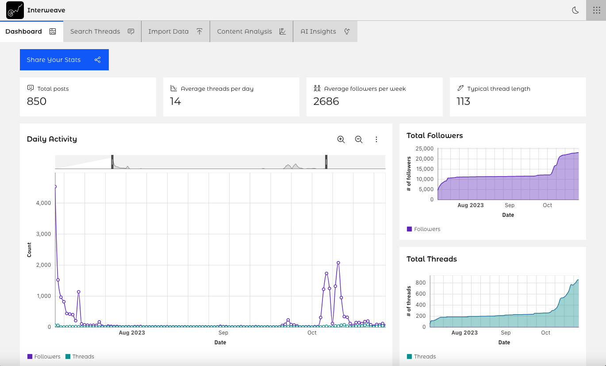Image resolution: width=606 pixels, height=366 pixels.
Task: Click the typical thread length value 113
Action: coord(463,101)
